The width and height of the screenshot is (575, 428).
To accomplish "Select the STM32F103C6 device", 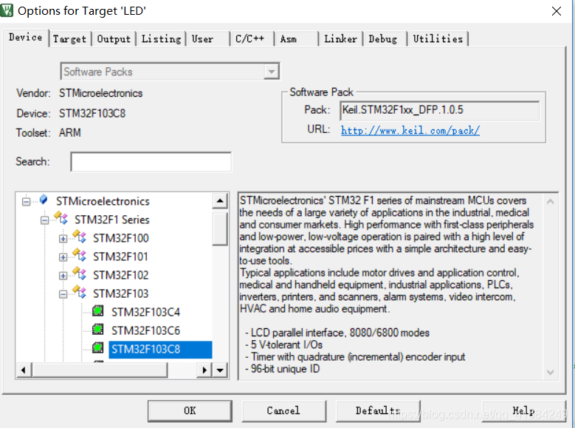I will click(146, 330).
